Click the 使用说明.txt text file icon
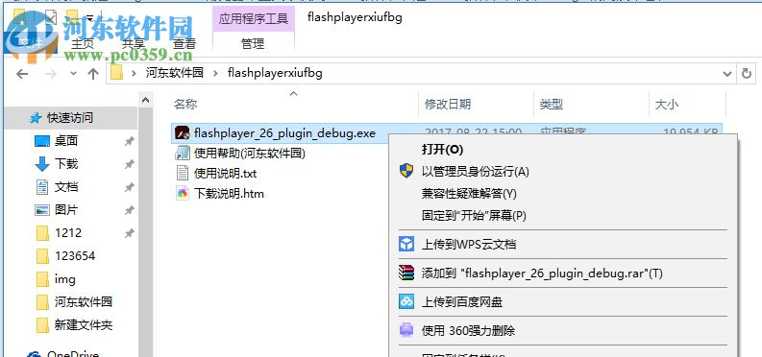Screen dimensions: 762x357 click(x=183, y=173)
